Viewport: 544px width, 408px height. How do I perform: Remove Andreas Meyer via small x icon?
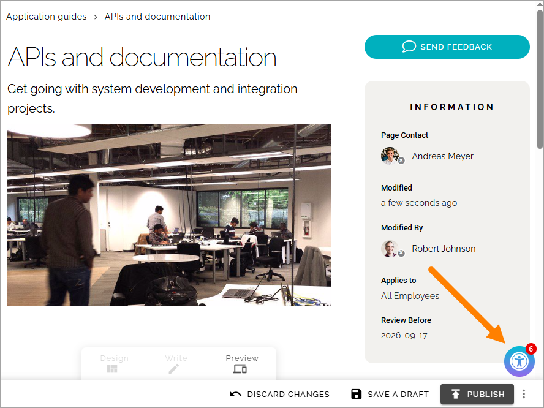click(x=401, y=161)
